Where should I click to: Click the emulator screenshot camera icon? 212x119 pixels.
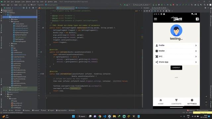pos(166,11)
